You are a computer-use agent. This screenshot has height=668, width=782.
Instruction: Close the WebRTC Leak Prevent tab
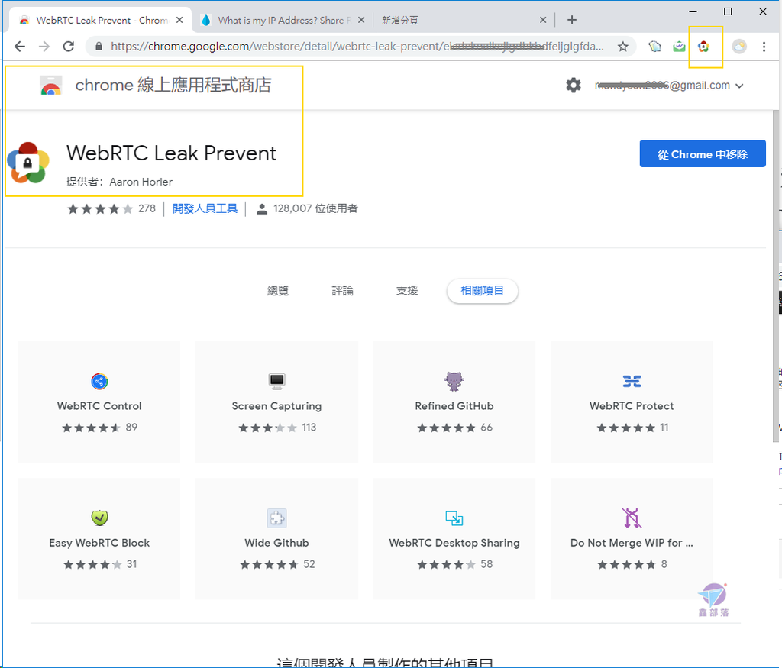pos(179,20)
